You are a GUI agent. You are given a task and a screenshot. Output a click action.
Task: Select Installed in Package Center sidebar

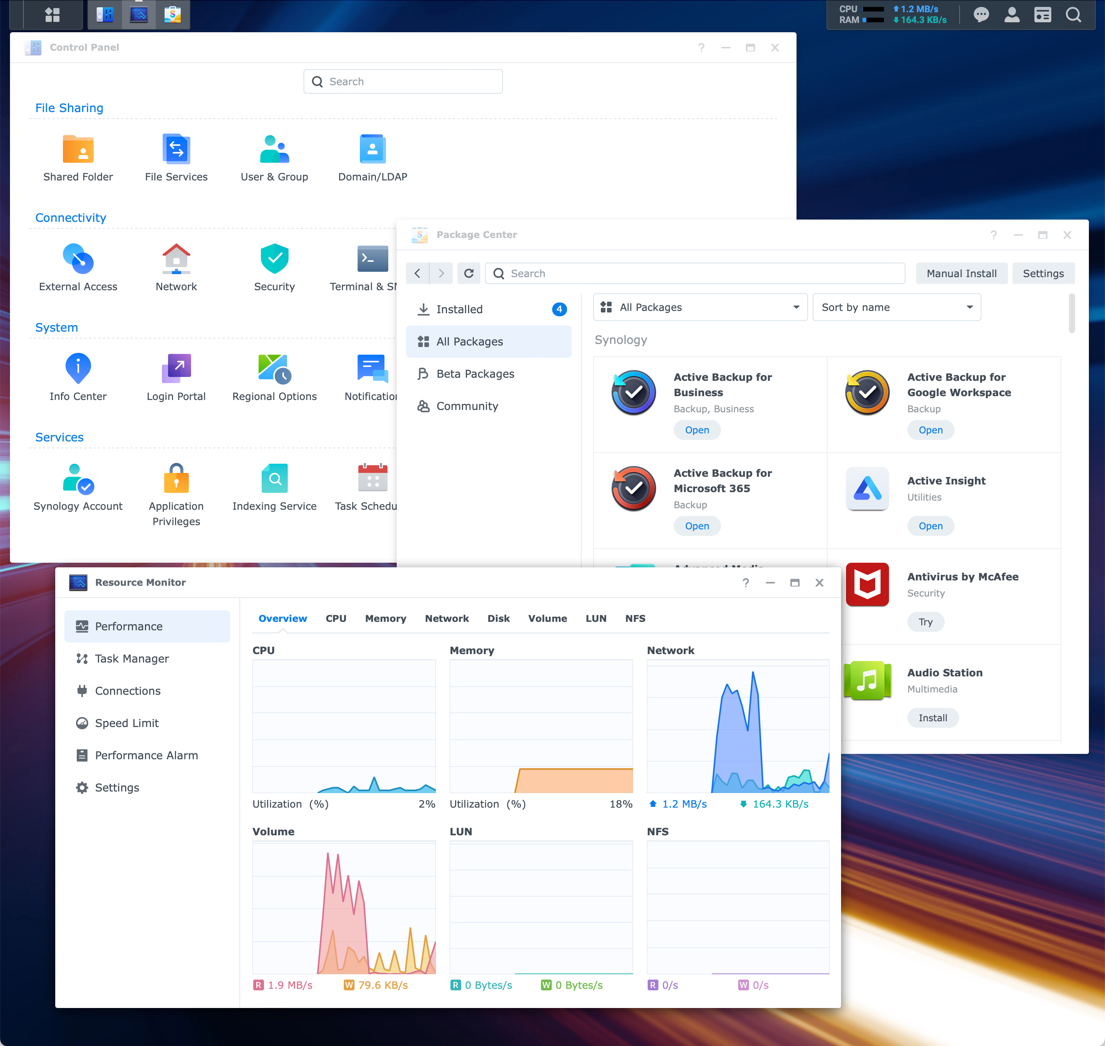point(489,309)
